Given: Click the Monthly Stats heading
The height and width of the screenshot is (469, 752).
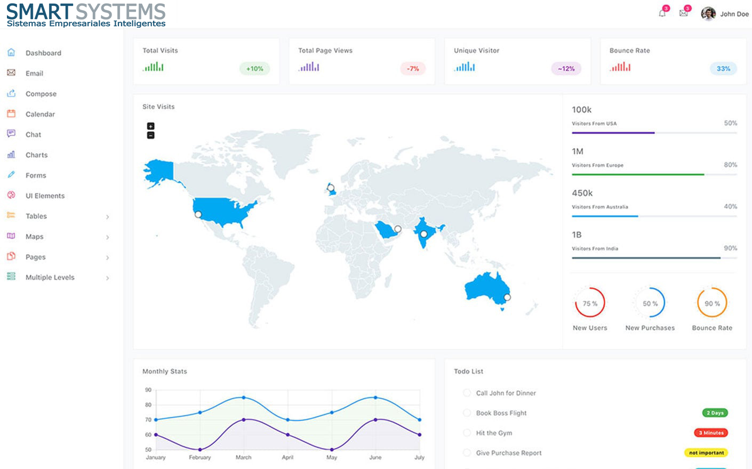Looking at the screenshot, I should click(165, 371).
